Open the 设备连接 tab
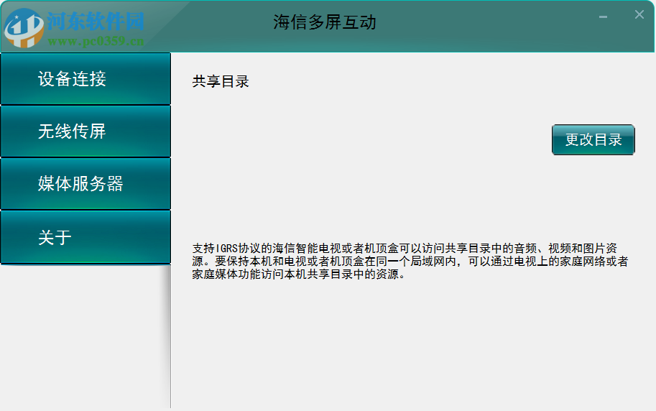This screenshot has width=656, height=411. pyautogui.click(x=86, y=79)
